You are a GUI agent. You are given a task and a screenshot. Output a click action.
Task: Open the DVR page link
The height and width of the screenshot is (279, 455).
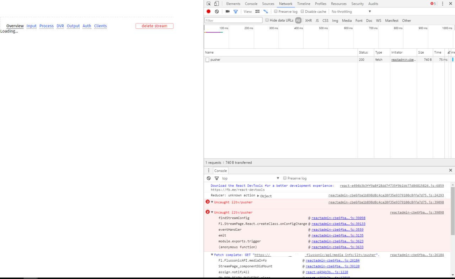pyautogui.click(x=60, y=26)
